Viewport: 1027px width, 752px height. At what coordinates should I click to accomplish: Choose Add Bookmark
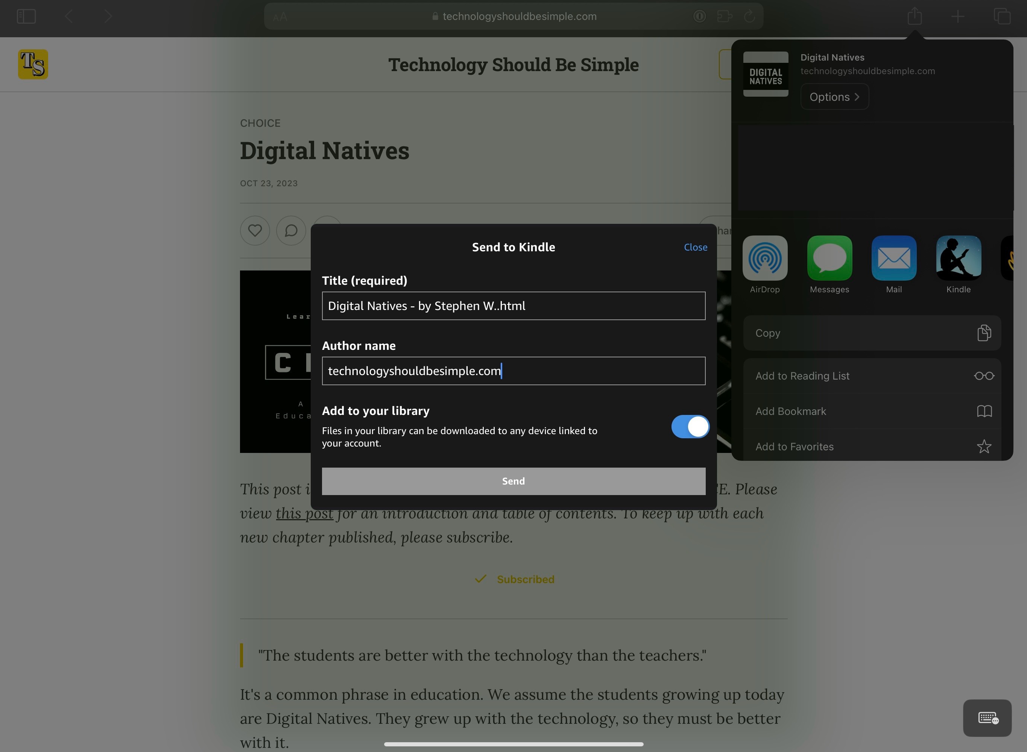[x=872, y=411]
